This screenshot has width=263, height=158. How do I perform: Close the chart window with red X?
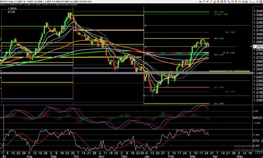(x=261, y=2)
